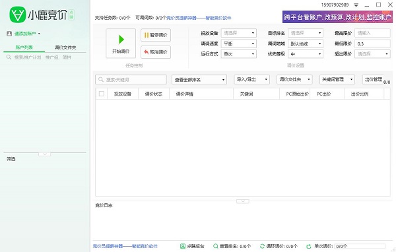Toggle the select-all checkbox in table header
The height and width of the screenshot is (252, 396).
click(x=102, y=94)
